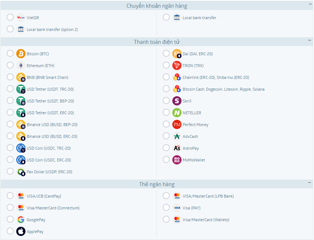314x240 pixels.
Task: Click the Bitcoin (BTC) orange icon
Action: [21, 54]
